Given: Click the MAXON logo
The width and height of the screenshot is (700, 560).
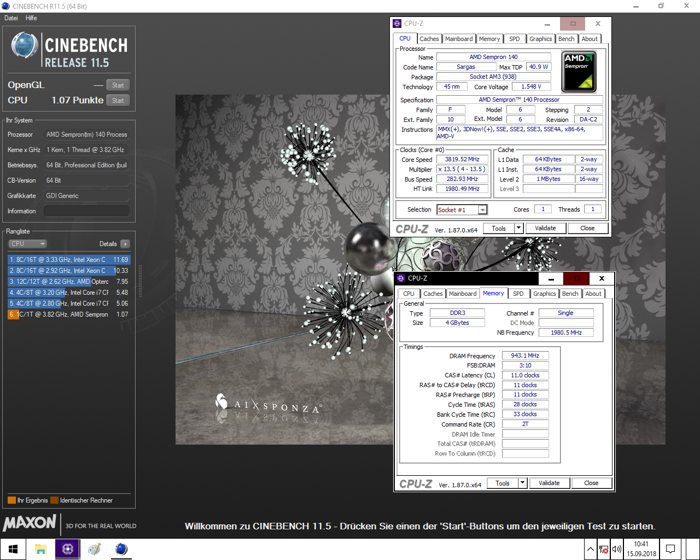Looking at the screenshot, I should pos(30,523).
